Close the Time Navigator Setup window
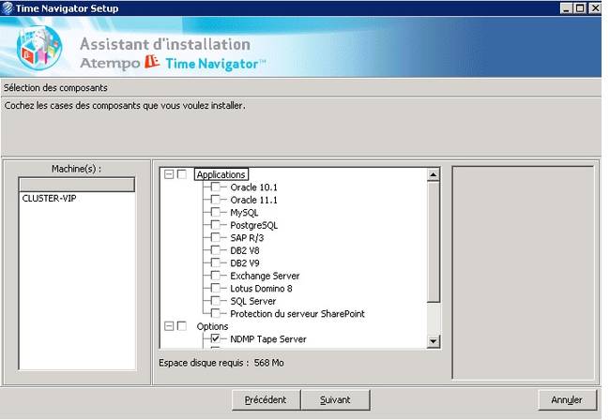This screenshot has width=610, height=420. 595,8
